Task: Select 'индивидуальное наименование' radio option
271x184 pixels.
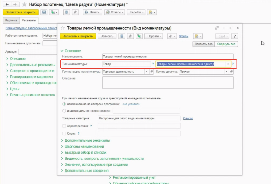Action: (64, 111)
